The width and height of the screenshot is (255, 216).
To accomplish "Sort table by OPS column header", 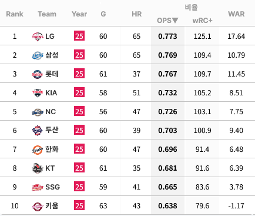I will point(167,21).
